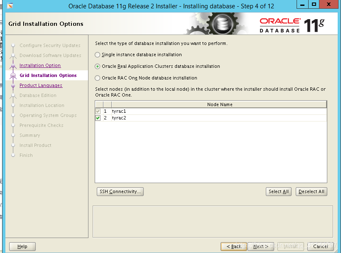Click the Grid Installation Options step bullet icon
The width and height of the screenshot is (341, 253).
click(13, 76)
